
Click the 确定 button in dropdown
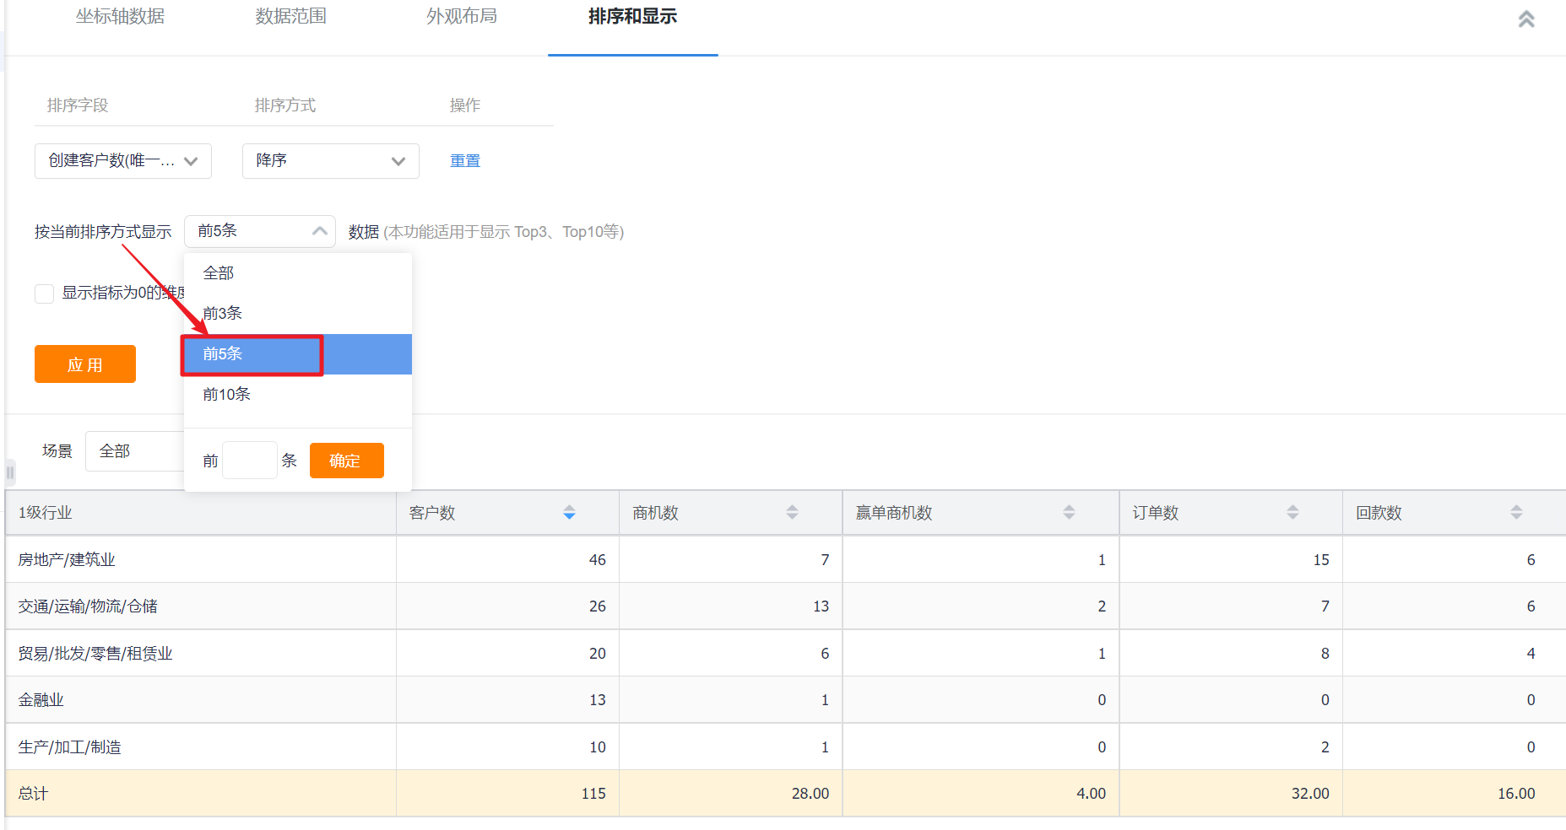(x=347, y=461)
